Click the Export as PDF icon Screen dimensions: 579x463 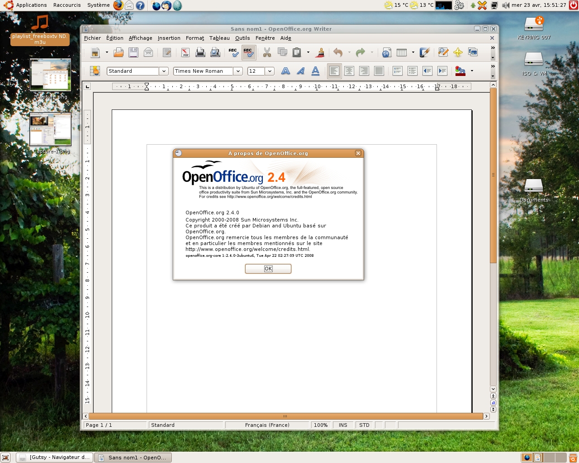tap(185, 52)
